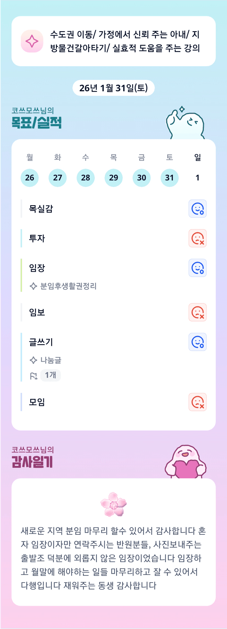
Task: Click the smiley status icon for 독실감
Action: [197, 209]
